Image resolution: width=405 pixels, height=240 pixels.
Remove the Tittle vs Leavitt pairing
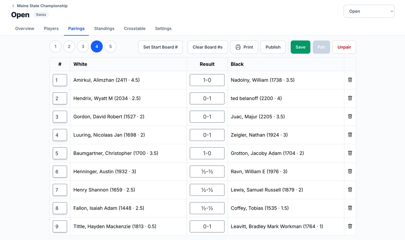350,226
